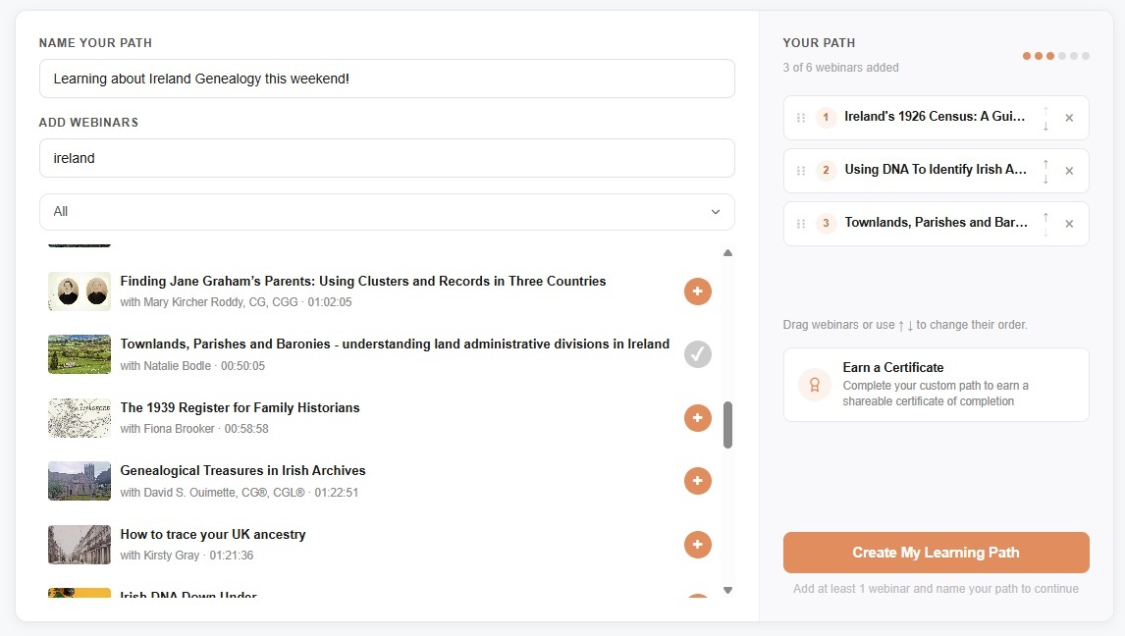
Task: Click title The 1939 Register for Family Historians
Action: pyautogui.click(x=240, y=407)
